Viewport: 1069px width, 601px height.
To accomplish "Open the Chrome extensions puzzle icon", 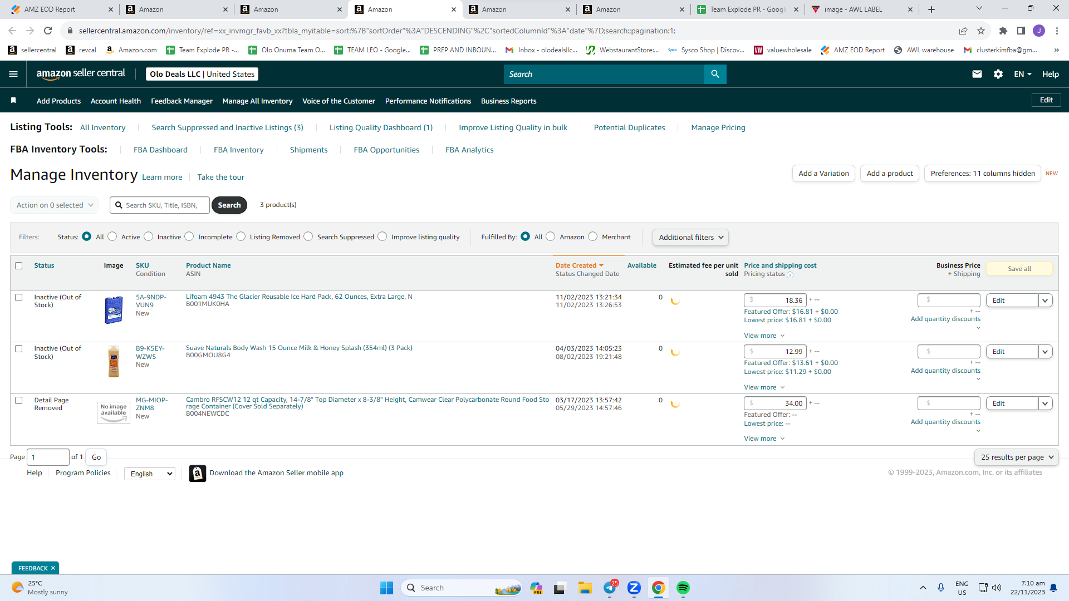I will click(1003, 31).
